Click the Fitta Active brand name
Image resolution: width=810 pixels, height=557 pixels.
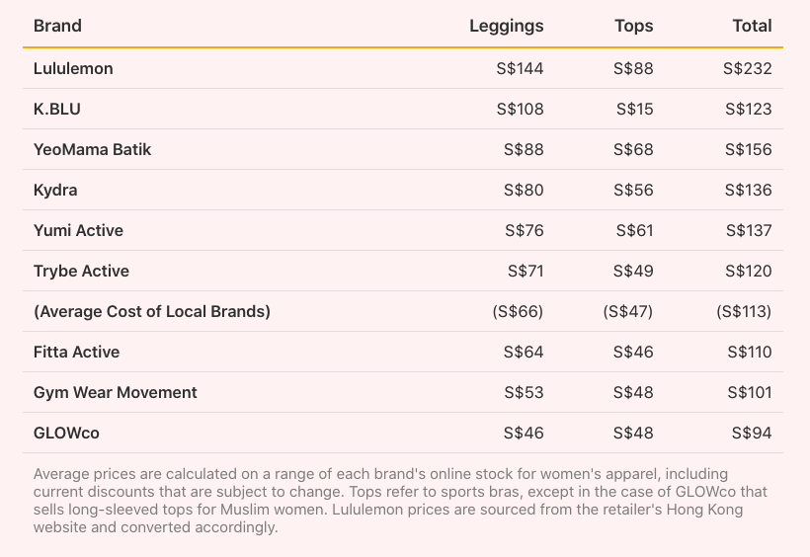76,352
